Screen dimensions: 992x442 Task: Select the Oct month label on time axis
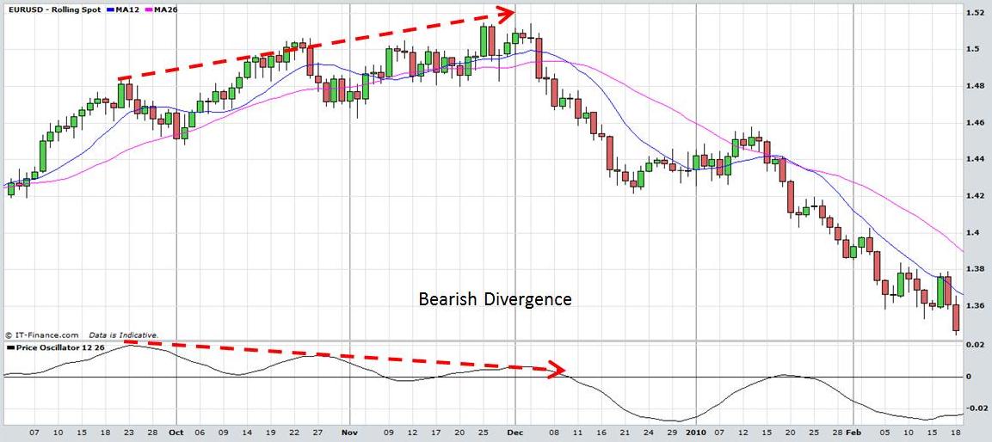(x=176, y=433)
